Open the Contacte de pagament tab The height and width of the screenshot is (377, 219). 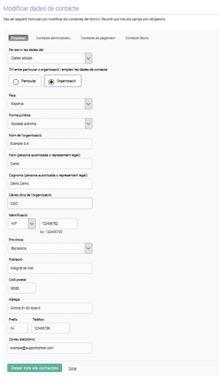(x=98, y=38)
